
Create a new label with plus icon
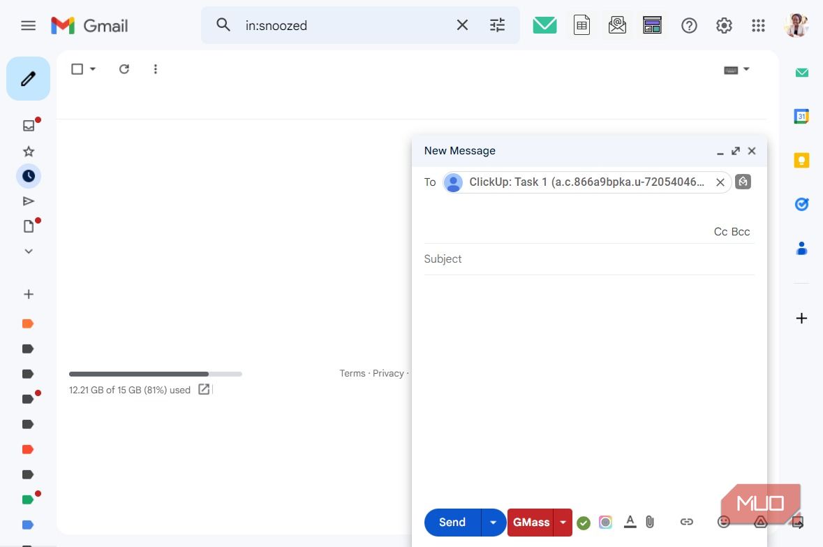click(x=29, y=294)
